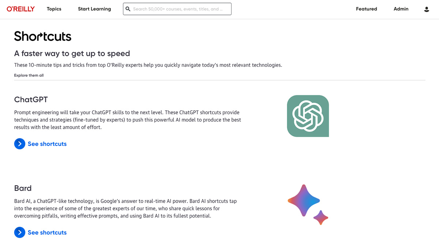Click the Shortcuts page title
The height and width of the screenshot is (245, 439).
[x=43, y=36]
